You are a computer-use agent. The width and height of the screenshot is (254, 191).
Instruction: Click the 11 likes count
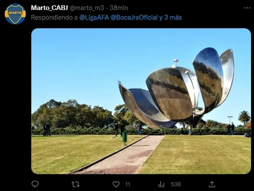tap(128, 184)
